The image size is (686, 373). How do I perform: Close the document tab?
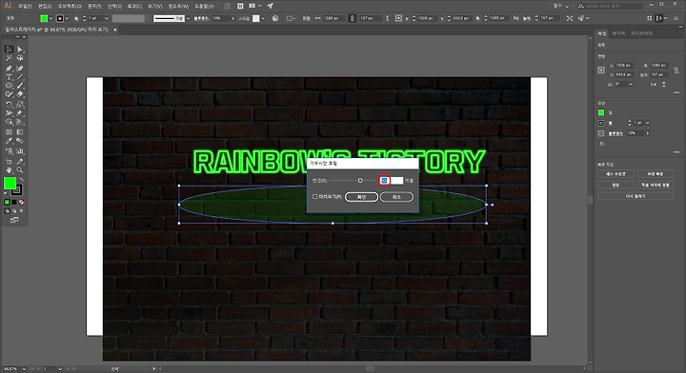[115, 29]
